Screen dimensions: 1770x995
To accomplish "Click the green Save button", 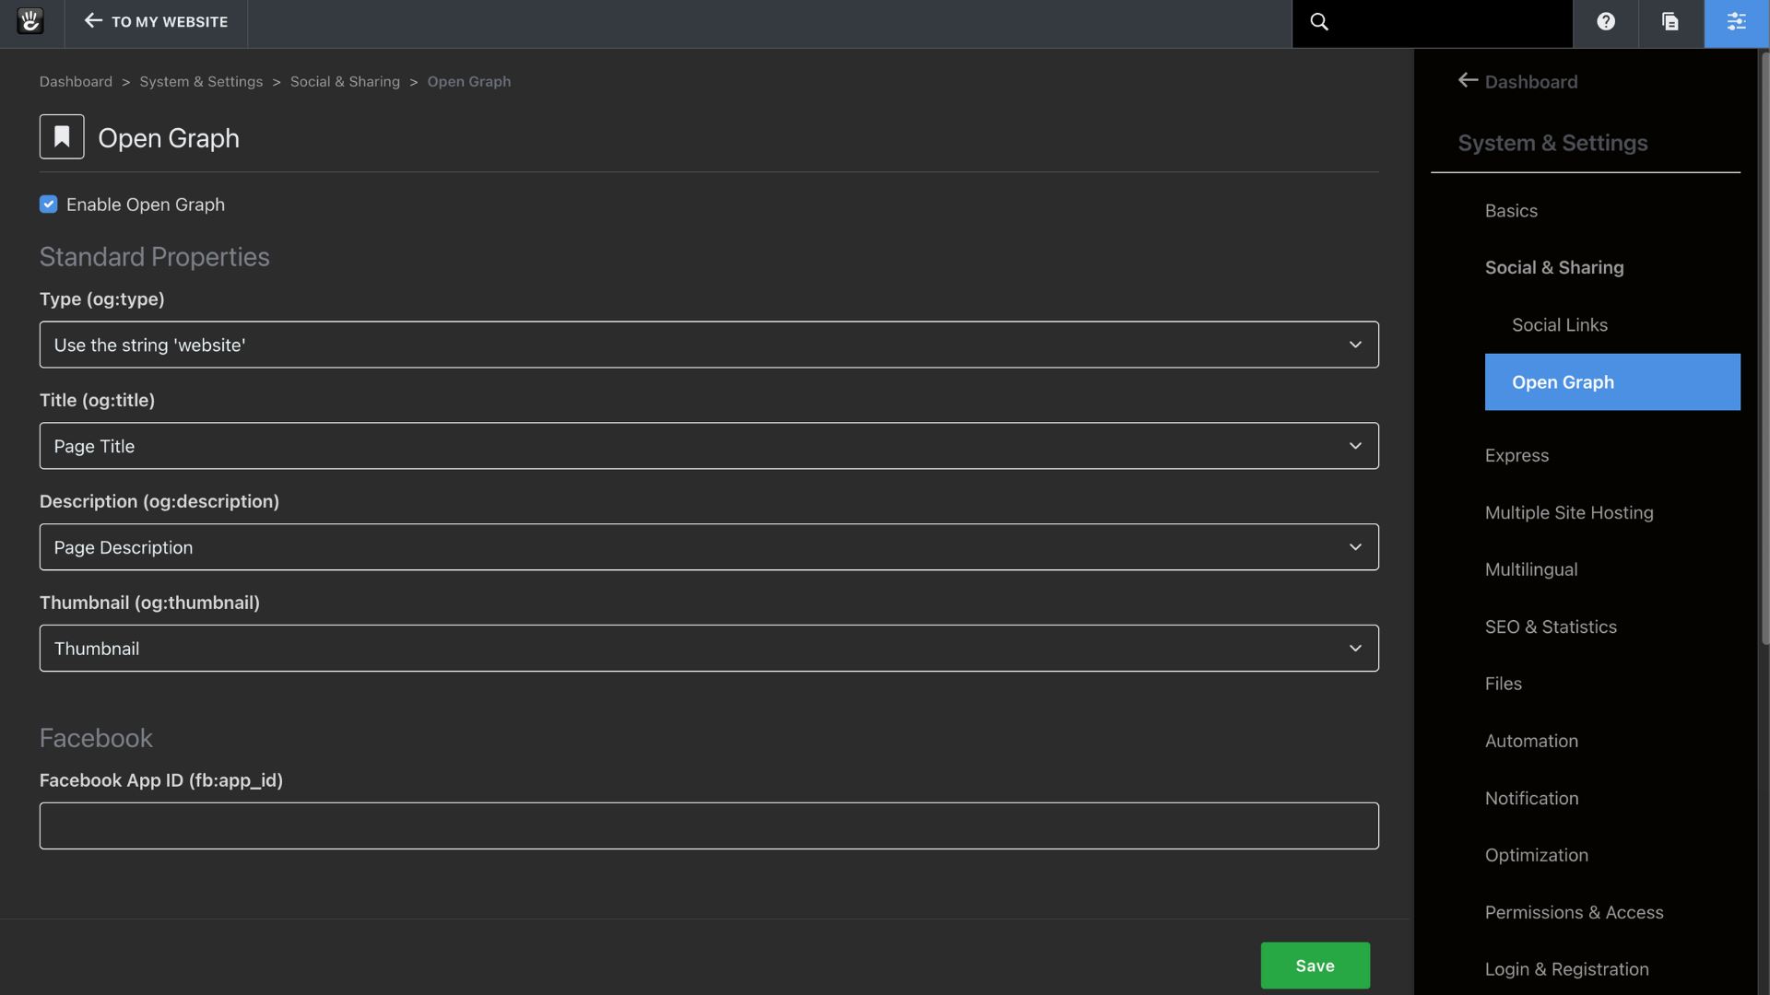I will (x=1315, y=966).
